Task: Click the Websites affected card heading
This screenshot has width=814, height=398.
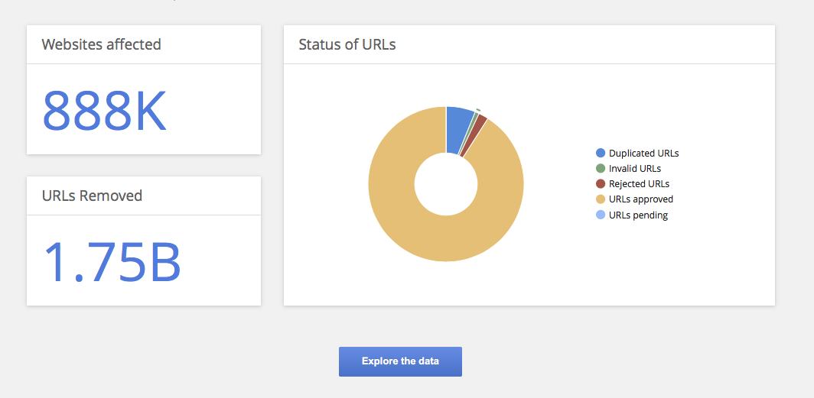Action: [x=101, y=44]
